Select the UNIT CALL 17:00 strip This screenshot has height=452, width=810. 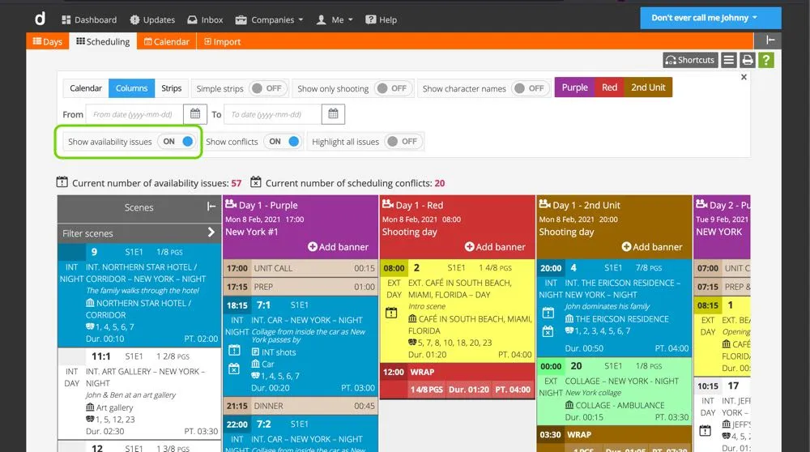(301, 268)
